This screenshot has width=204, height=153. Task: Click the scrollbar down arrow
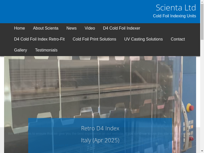(x=202, y=151)
